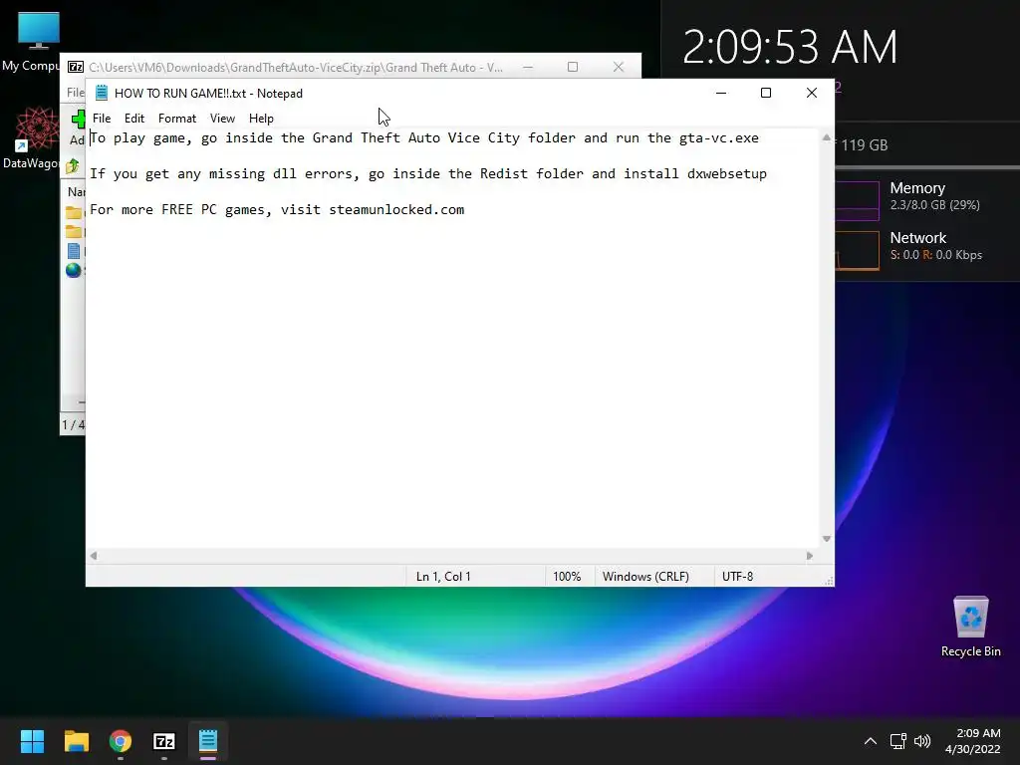
Task: Open the Help menu in Notepad
Action: tap(261, 119)
